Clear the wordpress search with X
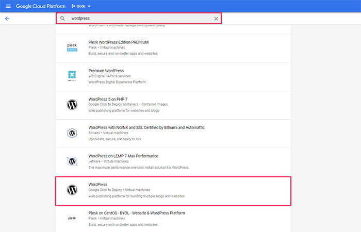 tap(216, 19)
